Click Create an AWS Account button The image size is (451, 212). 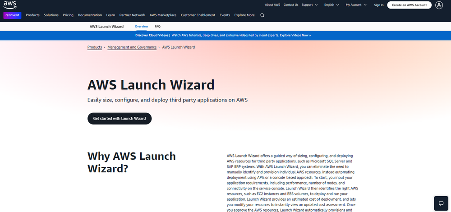(409, 5)
